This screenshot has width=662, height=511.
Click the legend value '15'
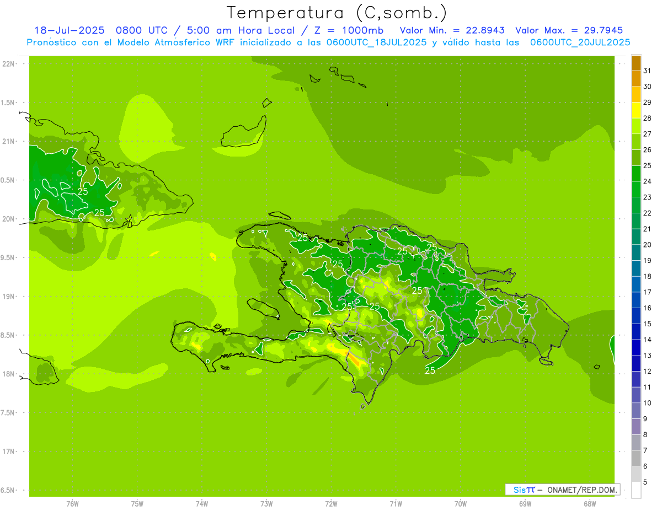[x=648, y=324]
